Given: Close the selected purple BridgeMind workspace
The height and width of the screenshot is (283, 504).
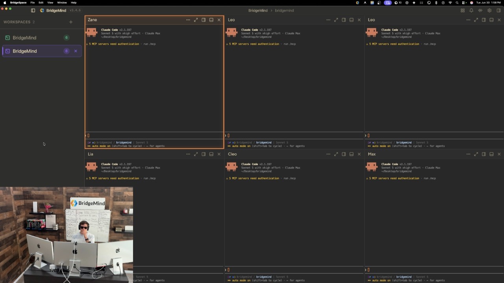Looking at the screenshot, I should click(76, 51).
